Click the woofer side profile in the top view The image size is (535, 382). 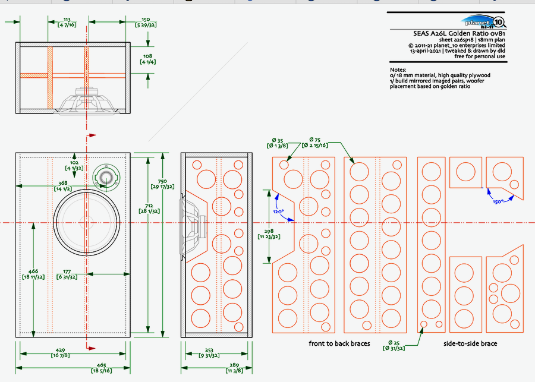[88, 100]
